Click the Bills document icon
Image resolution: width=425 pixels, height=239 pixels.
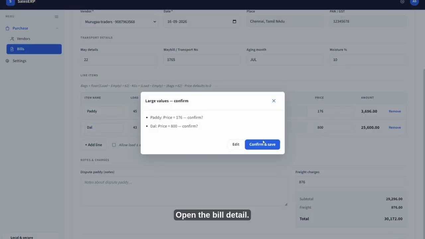tap(12, 49)
